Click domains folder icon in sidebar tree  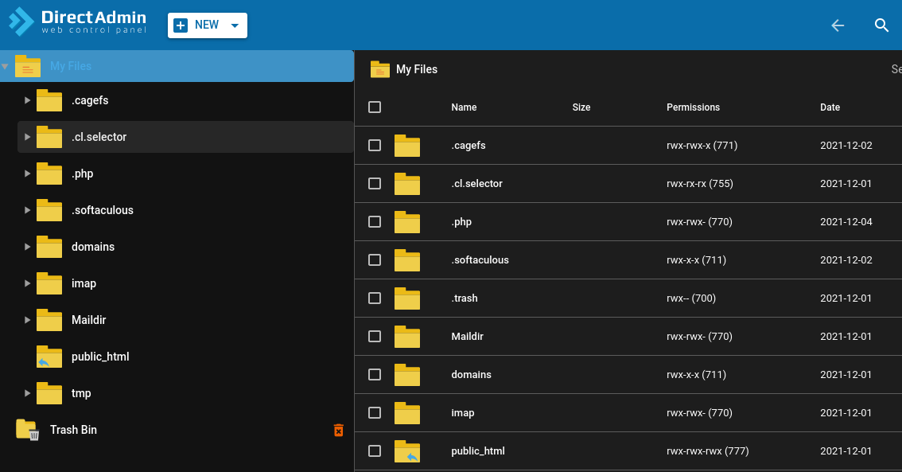tap(49, 247)
